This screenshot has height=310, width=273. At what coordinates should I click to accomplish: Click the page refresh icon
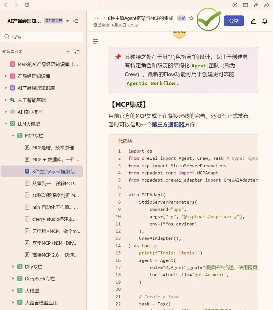(28, 5)
